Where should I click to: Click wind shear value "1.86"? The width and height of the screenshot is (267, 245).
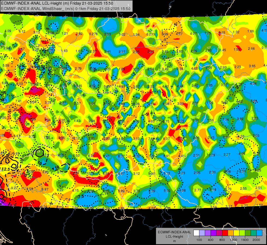click(251, 31)
